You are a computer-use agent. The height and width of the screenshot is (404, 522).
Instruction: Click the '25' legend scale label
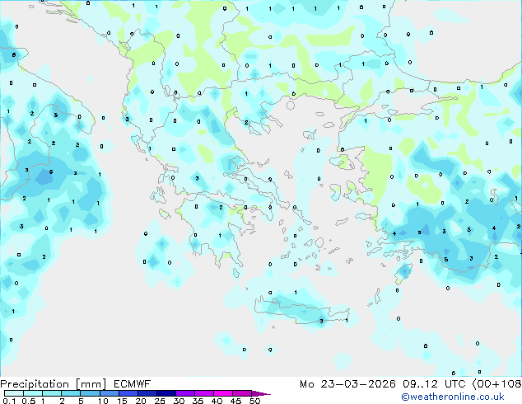[x=160, y=401]
